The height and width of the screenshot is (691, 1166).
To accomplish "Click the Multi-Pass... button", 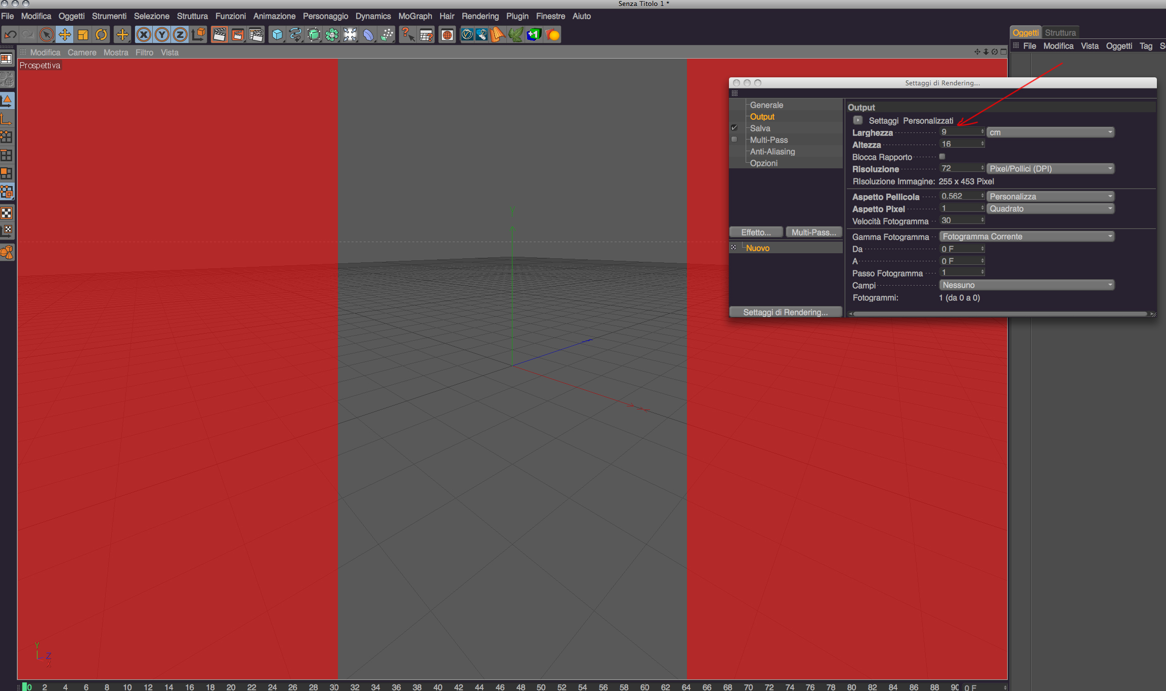I will (x=813, y=233).
